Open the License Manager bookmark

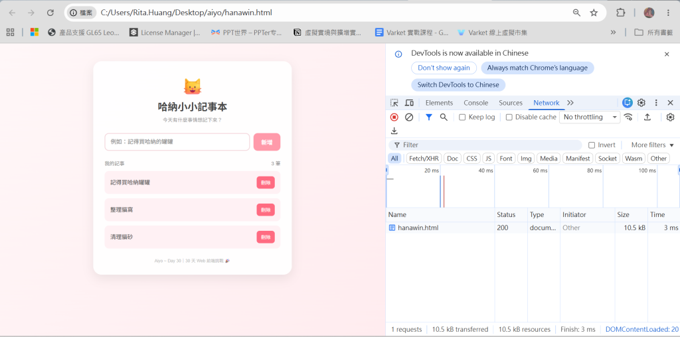pos(165,32)
